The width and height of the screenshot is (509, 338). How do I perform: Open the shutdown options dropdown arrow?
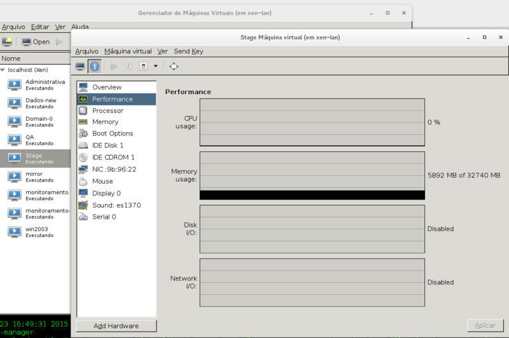(156, 67)
